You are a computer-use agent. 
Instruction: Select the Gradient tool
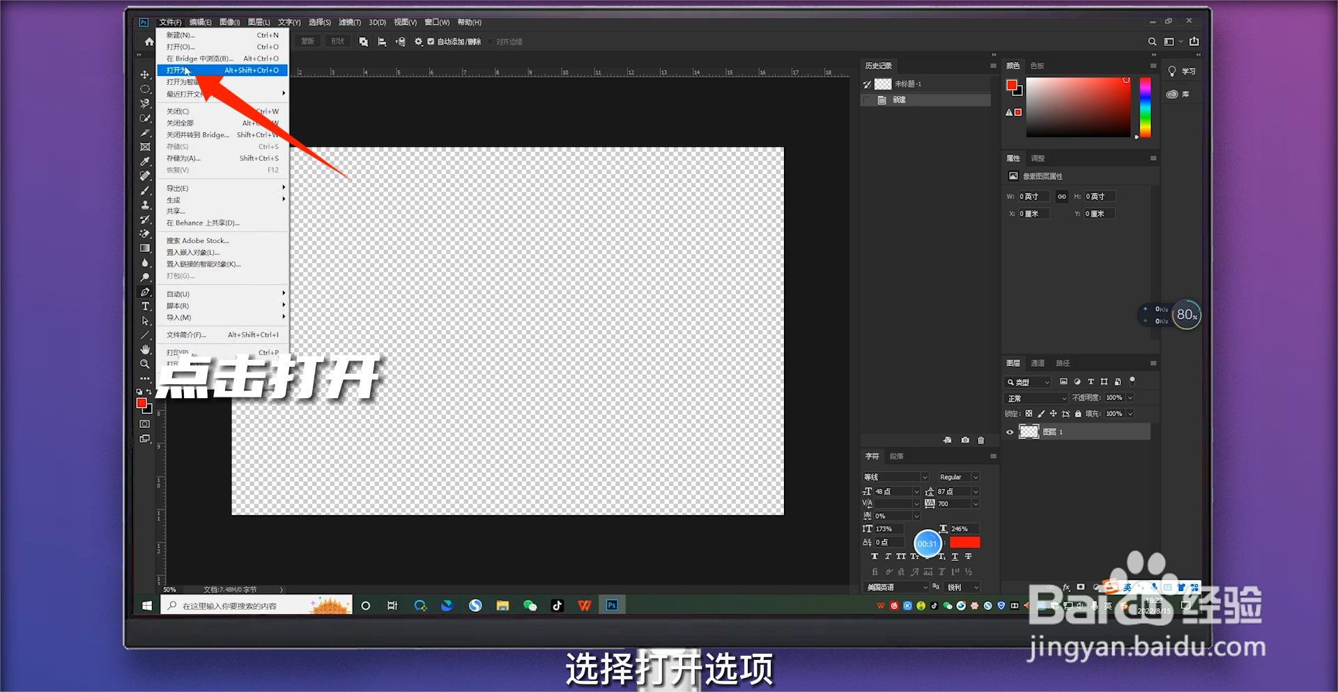[x=145, y=249]
